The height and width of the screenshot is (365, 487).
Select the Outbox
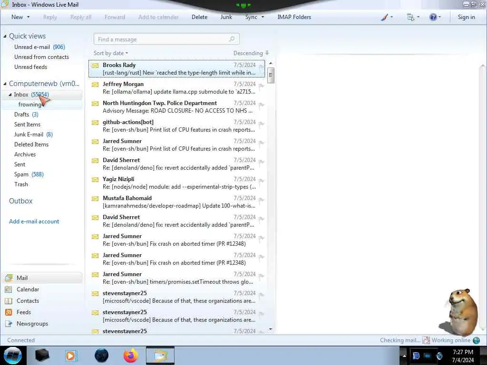(20, 201)
